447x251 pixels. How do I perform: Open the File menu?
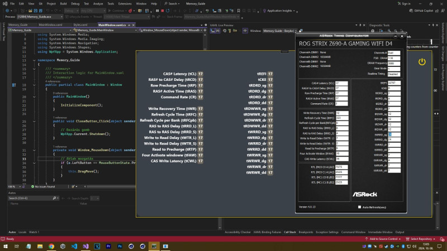(12, 4)
